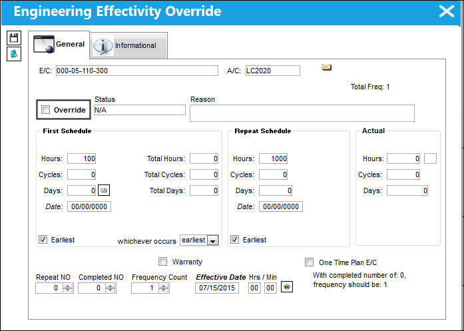Image resolution: width=464 pixels, height=331 pixels.
Task: Click First Schedule Date field
Action: [x=89, y=206]
